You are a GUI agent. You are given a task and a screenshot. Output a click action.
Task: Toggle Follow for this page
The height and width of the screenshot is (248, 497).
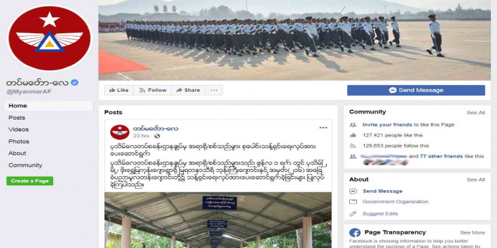(153, 90)
